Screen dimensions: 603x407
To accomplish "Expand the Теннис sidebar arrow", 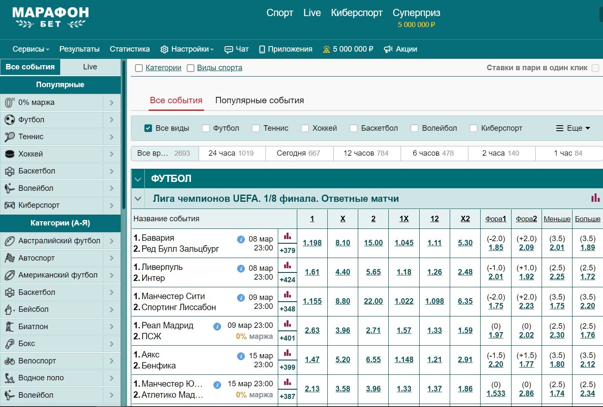I will [x=112, y=137].
